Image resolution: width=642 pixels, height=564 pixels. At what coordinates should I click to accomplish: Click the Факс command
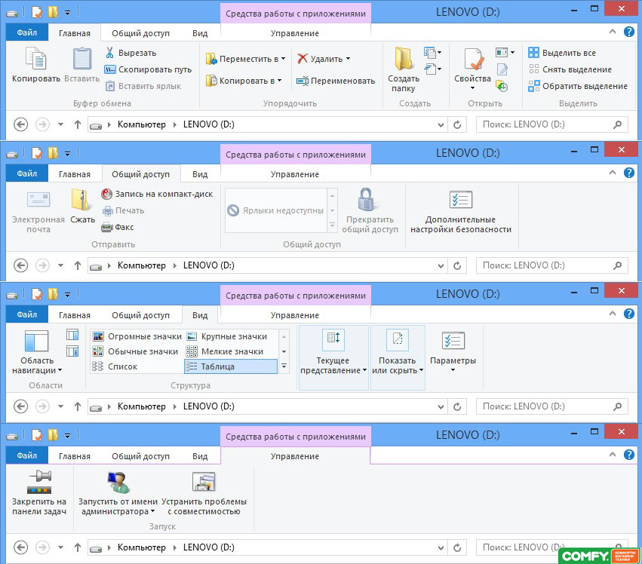click(118, 227)
